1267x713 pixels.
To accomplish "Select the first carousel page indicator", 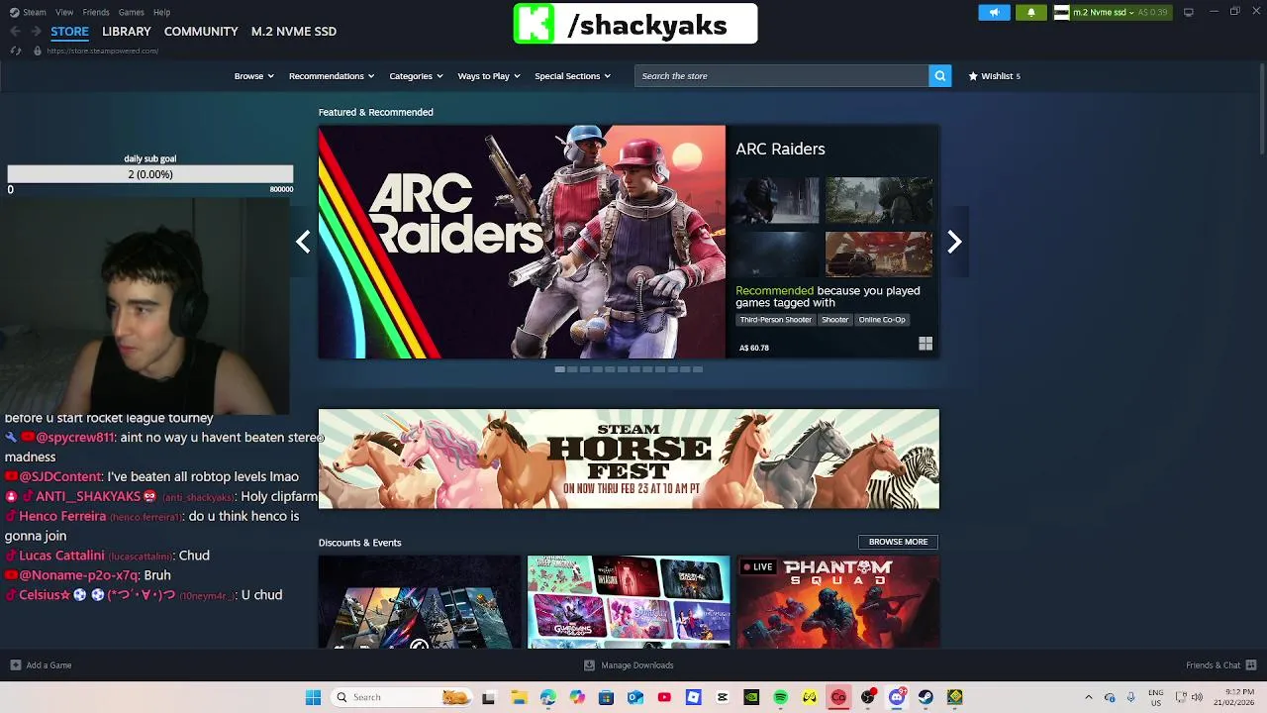I will (559, 369).
